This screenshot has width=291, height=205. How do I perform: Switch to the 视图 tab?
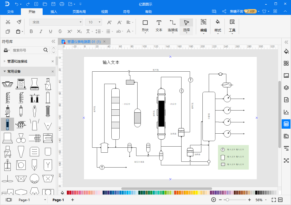105,12
